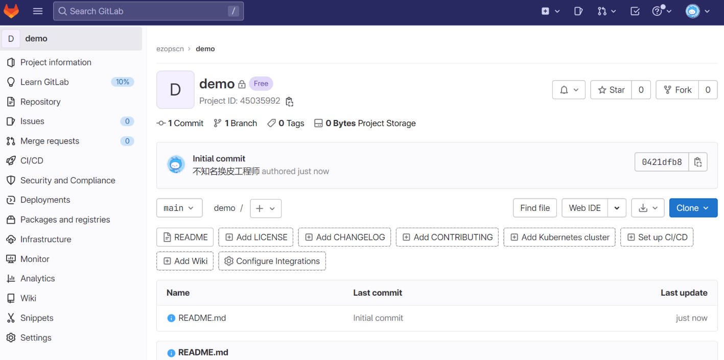The width and height of the screenshot is (724, 360).
Task: Copy commit SHA with clipboard icon
Action: [698, 162]
